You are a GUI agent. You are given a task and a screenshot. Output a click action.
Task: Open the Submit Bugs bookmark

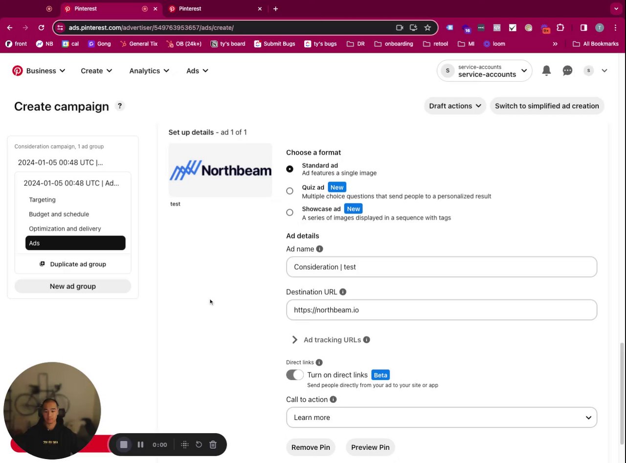pyautogui.click(x=274, y=44)
